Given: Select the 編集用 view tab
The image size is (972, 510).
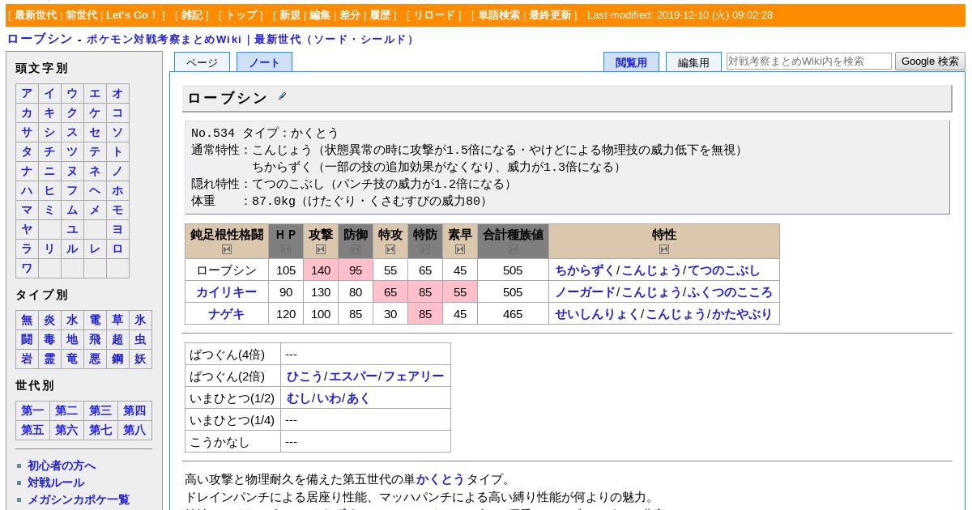Looking at the screenshot, I should tap(693, 62).
